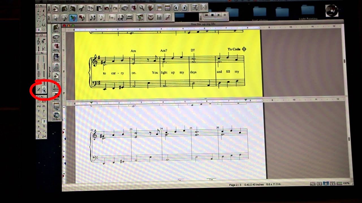The height and width of the screenshot is (203, 362).
Task: Click the Rewind button in mini transport
Action: click(207, 15)
